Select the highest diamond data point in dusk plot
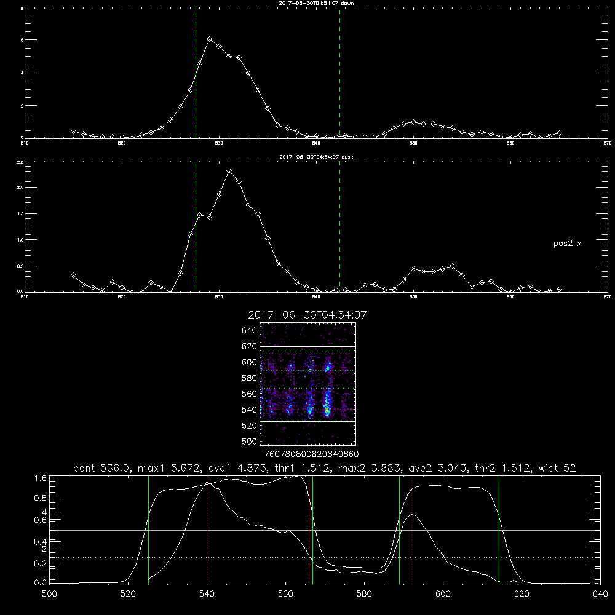Image resolution: width=615 pixels, height=615 pixels. [x=229, y=171]
